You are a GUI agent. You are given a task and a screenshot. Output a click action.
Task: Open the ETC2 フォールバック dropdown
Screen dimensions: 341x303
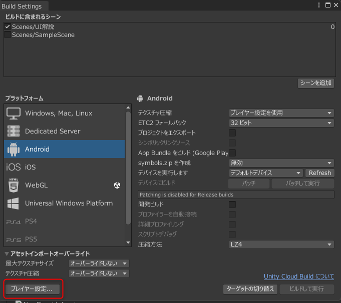click(x=281, y=123)
